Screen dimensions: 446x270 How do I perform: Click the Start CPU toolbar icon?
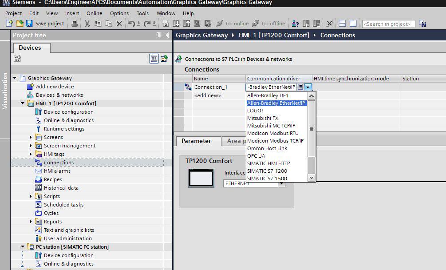306,24
